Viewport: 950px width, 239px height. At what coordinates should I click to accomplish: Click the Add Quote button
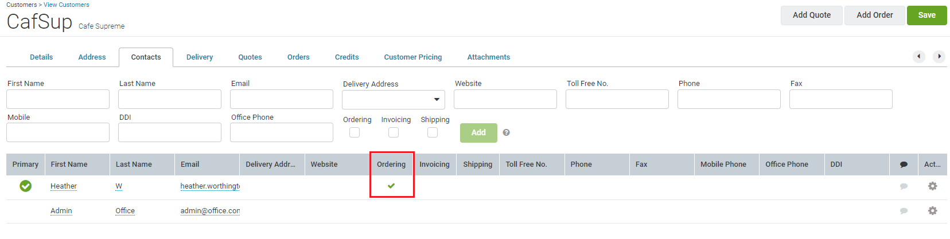(811, 15)
